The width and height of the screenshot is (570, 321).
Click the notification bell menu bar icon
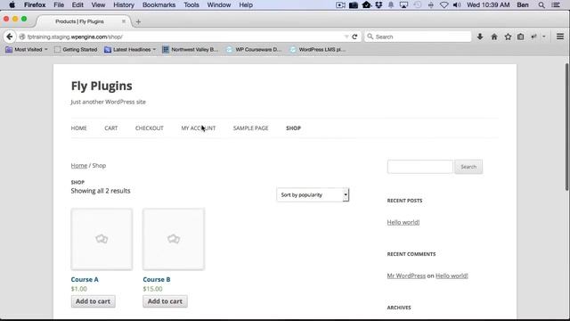pyautogui.click(x=391, y=4)
